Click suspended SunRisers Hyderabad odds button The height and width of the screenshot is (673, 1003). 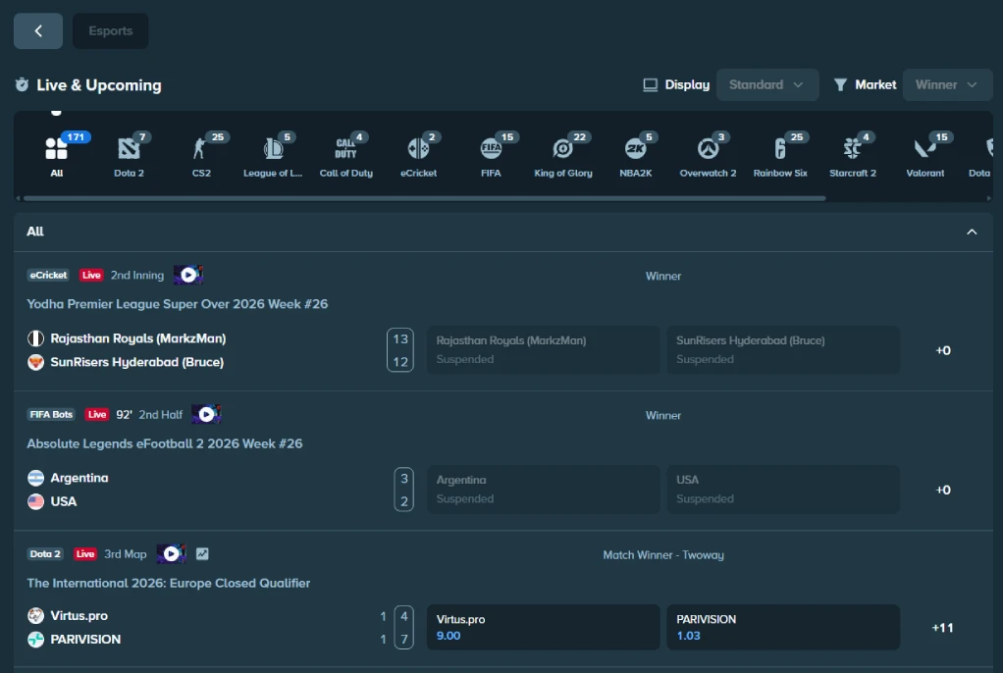[x=783, y=350]
